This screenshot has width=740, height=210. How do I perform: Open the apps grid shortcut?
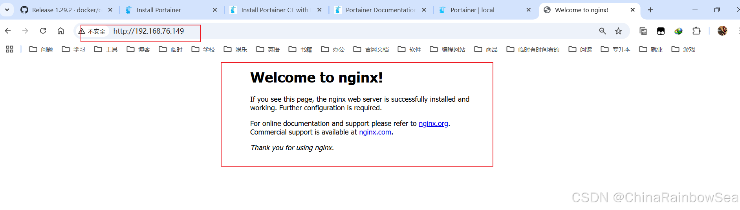click(x=10, y=49)
